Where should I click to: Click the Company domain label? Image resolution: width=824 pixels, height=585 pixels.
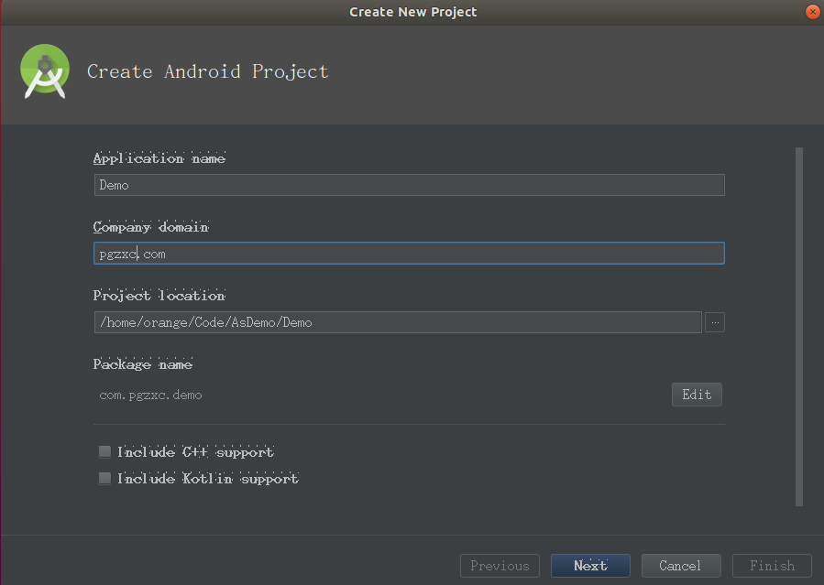pos(151,227)
